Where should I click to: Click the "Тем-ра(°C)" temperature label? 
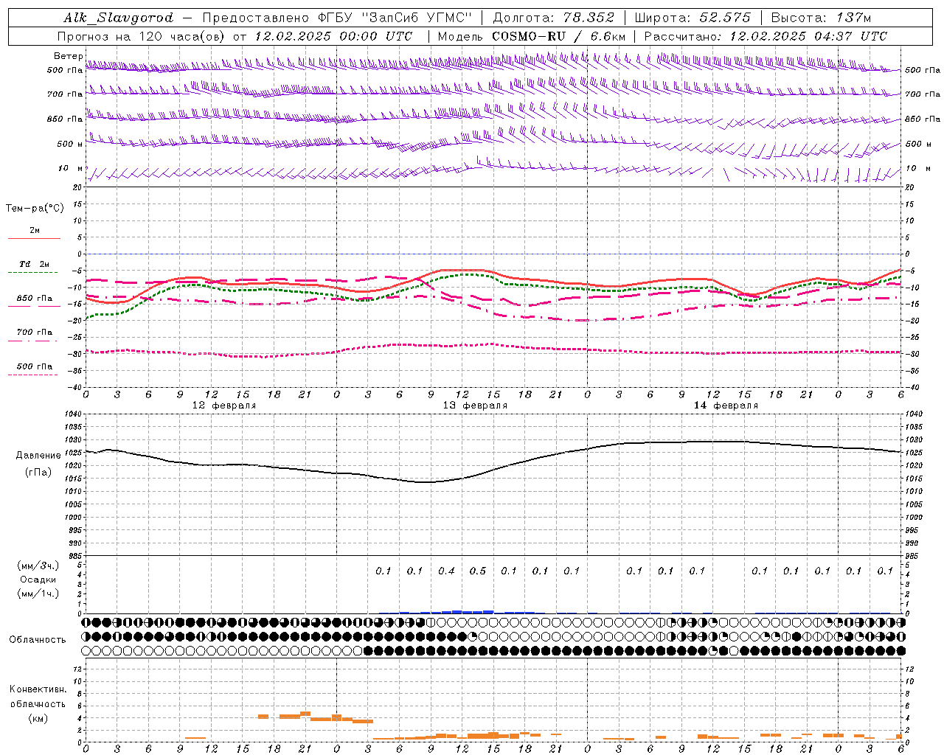point(35,209)
